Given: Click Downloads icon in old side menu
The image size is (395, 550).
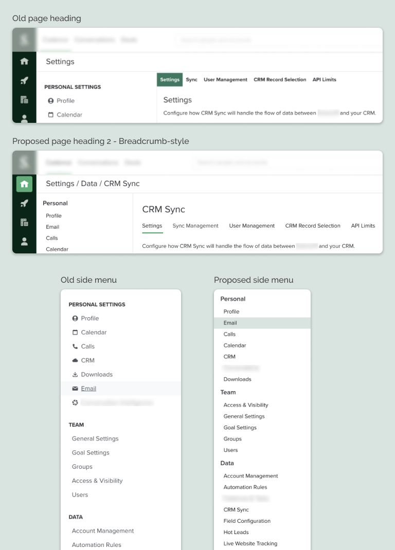Looking at the screenshot, I should click(75, 374).
